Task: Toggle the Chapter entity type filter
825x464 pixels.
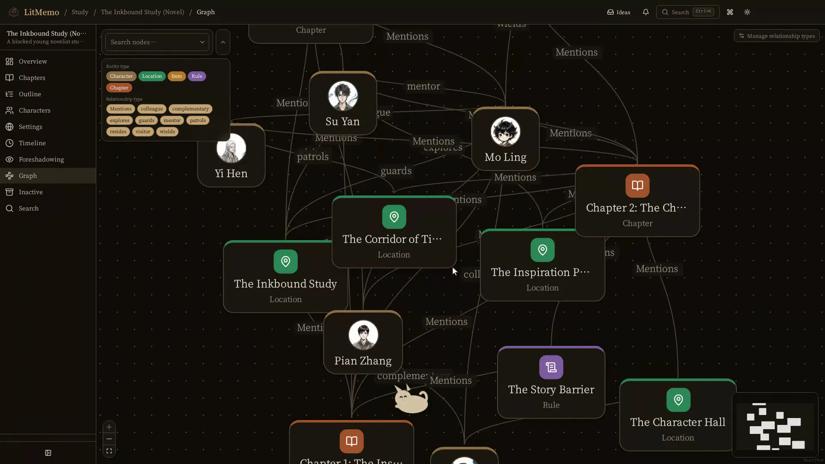Action: tap(119, 88)
